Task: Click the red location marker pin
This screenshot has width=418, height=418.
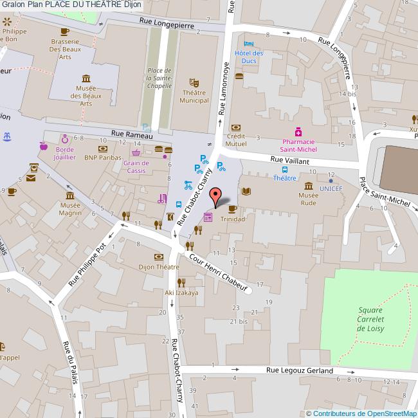Action: tap(217, 195)
